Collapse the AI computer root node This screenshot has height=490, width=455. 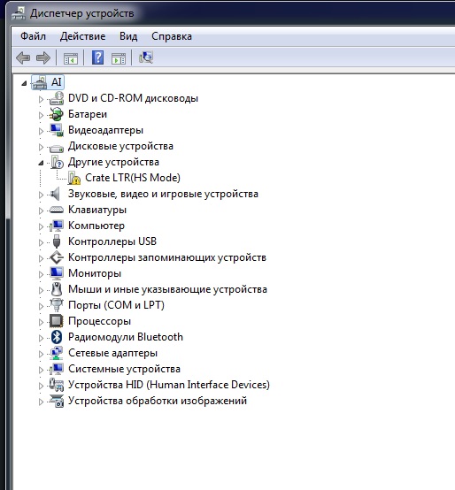[x=24, y=83]
